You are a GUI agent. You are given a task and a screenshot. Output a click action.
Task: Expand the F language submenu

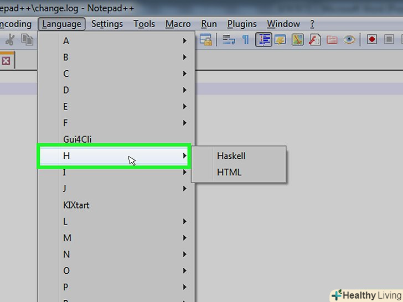click(x=116, y=123)
